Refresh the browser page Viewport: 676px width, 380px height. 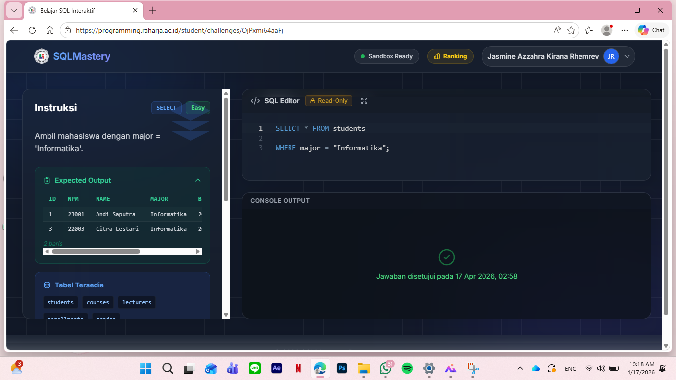[x=32, y=30]
